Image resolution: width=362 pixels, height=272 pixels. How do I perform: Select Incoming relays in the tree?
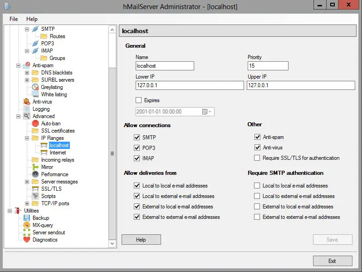click(58, 160)
